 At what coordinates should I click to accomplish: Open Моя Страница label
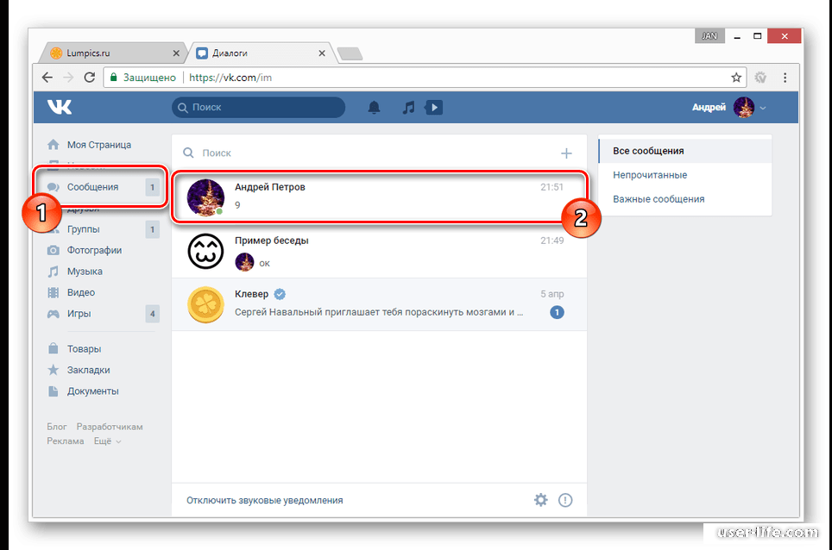(98, 145)
